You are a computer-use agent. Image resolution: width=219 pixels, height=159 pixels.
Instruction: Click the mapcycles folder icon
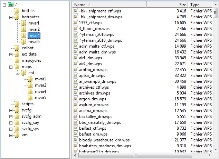click(x=17, y=60)
